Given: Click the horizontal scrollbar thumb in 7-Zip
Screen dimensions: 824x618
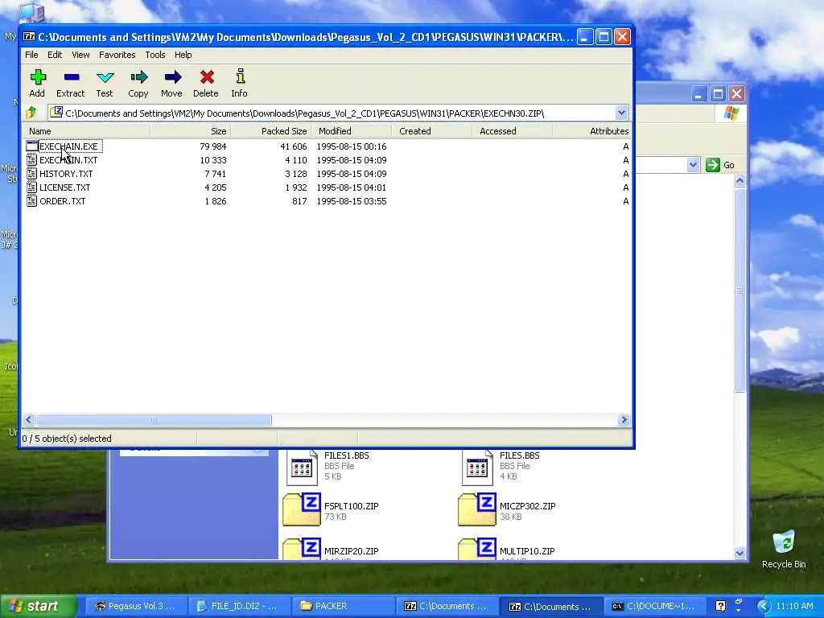Looking at the screenshot, I should click(154, 419).
